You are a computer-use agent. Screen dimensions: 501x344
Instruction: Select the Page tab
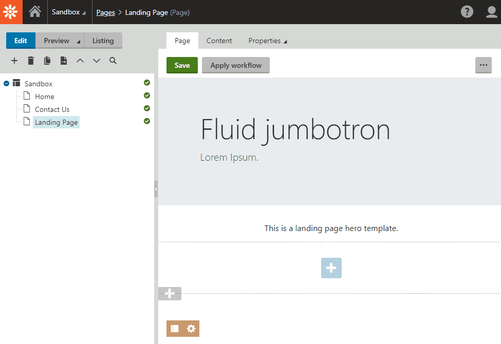tap(182, 41)
